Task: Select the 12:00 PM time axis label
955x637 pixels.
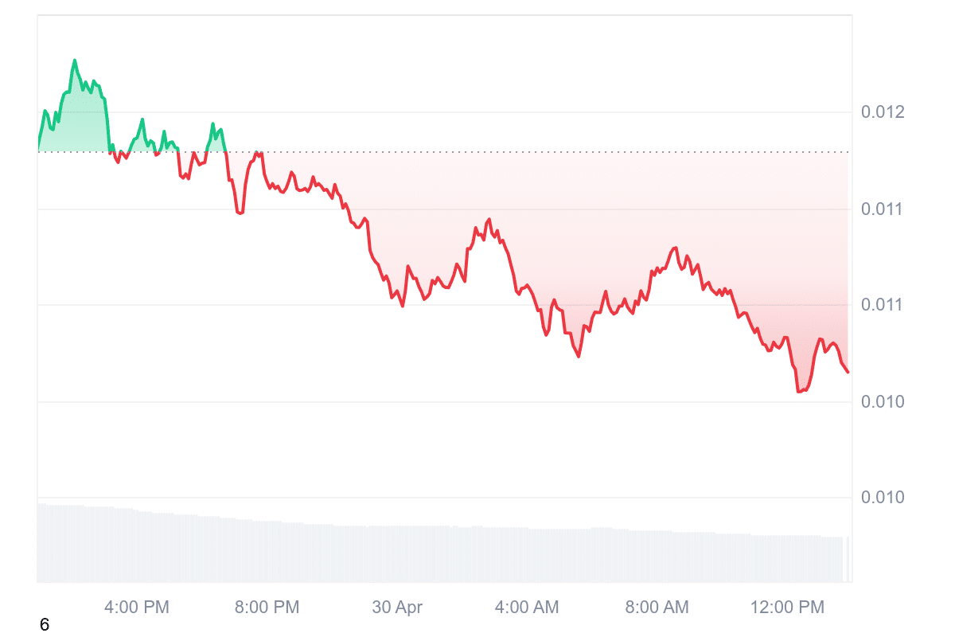Action: tap(787, 608)
